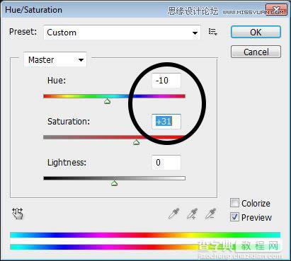The height and width of the screenshot is (261, 291).
Task: Click the Hue slider handle
Action: [x=108, y=101]
